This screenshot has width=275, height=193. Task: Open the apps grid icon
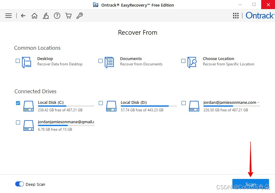pyautogui.click(x=236, y=16)
